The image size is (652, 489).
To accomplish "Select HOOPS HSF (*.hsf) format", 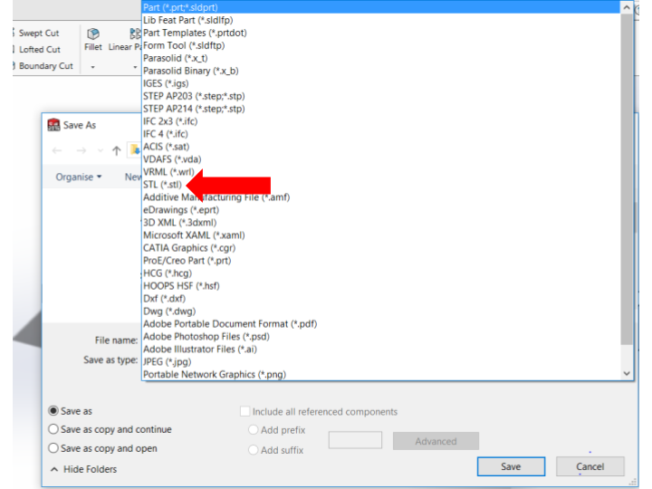I will point(381,286).
